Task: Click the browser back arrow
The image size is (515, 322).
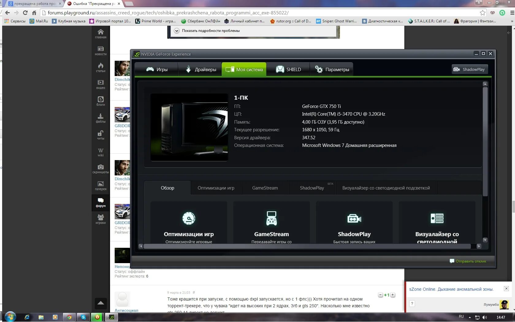Action: tap(7, 13)
